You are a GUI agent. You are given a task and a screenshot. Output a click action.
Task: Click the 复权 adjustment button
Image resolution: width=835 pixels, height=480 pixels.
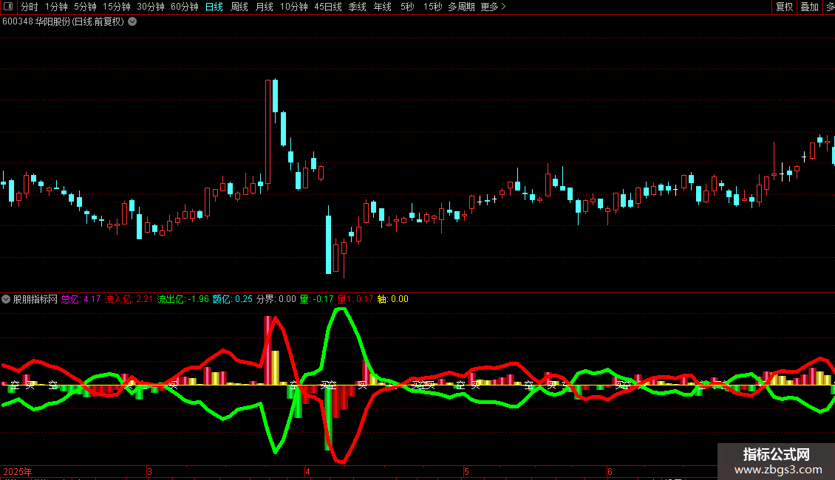(785, 7)
